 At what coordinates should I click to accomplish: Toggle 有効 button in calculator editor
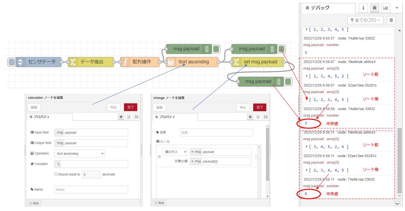pos(34,203)
